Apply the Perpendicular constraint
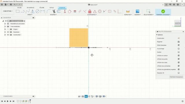185x104 pixels. (85, 11)
